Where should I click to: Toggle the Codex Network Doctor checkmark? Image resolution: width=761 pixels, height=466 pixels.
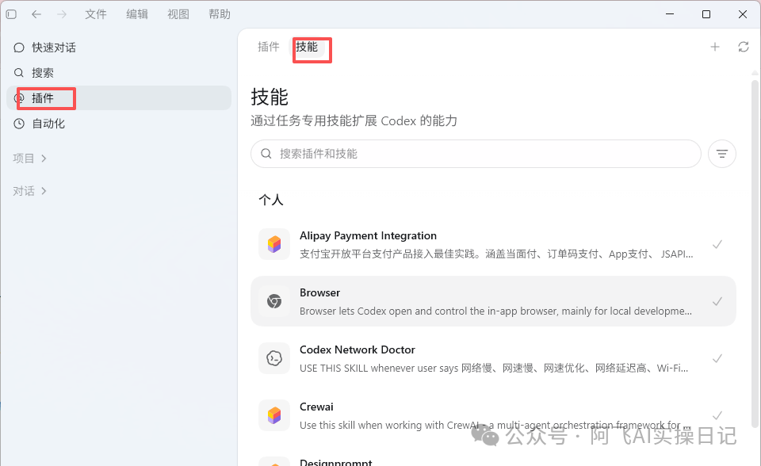pos(717,358)
